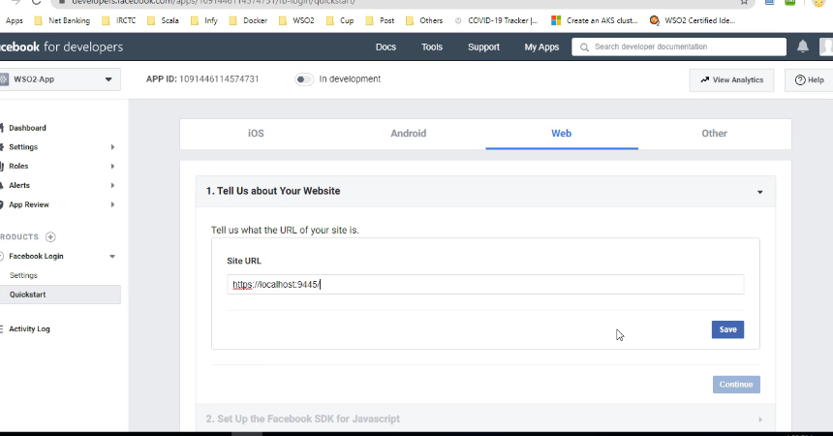
Task: Click the Site URL input field
Action: coord(485,285)
